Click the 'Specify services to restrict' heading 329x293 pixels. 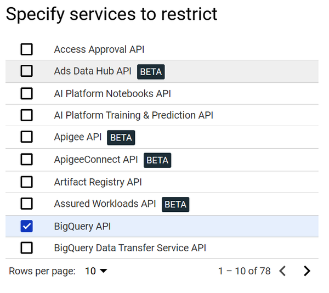(112, 14)
